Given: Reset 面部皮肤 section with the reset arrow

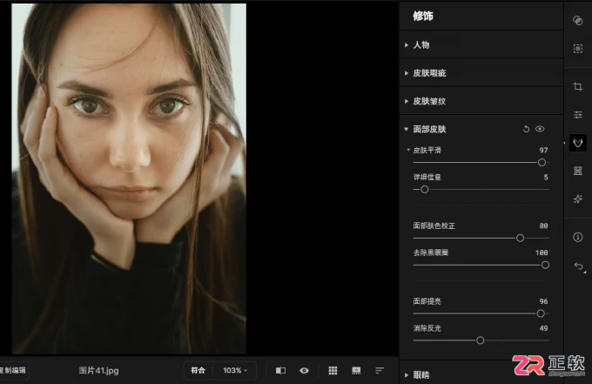Looking at the screenshot, I should point(526,129).
